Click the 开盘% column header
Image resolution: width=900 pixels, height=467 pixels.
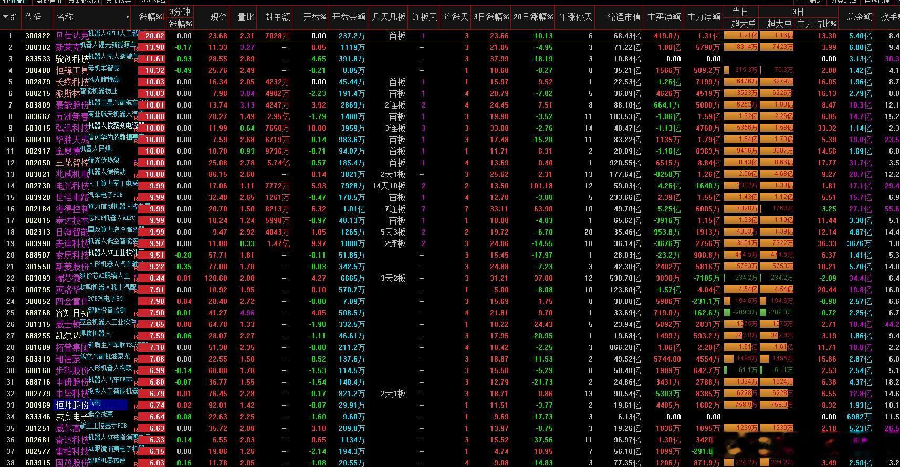click(315, 17)
